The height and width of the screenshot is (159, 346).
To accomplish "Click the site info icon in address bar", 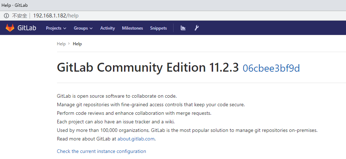I will [x=7, y=16].
